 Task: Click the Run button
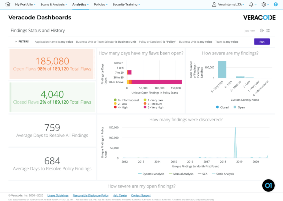262,42
